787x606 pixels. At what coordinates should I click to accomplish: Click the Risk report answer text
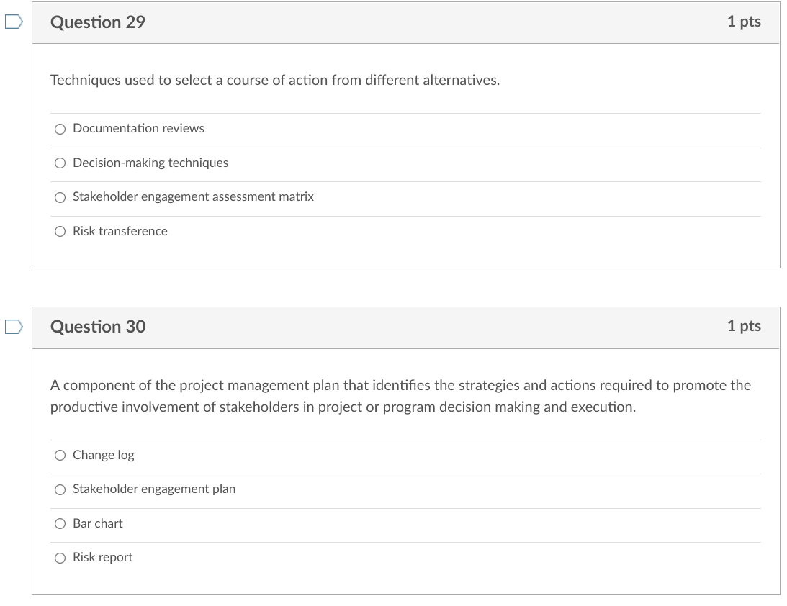point(102,557)
